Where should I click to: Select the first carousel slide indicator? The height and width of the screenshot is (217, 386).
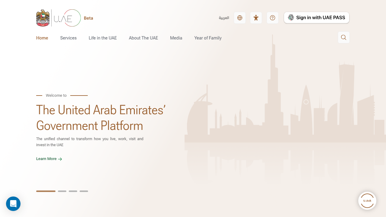coord(46,191)
